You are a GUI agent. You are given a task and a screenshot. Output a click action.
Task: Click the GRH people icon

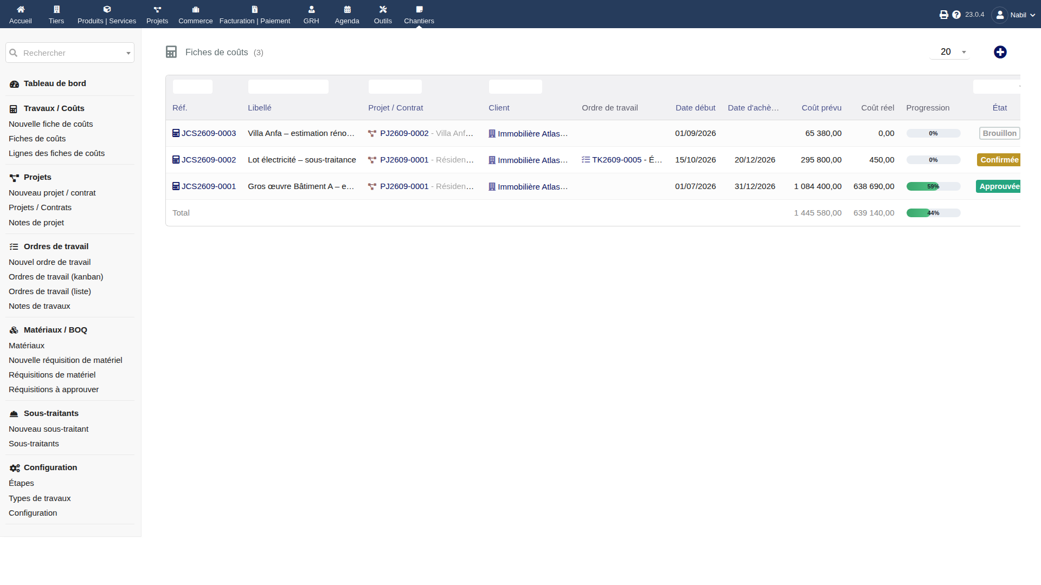(311, 9)
